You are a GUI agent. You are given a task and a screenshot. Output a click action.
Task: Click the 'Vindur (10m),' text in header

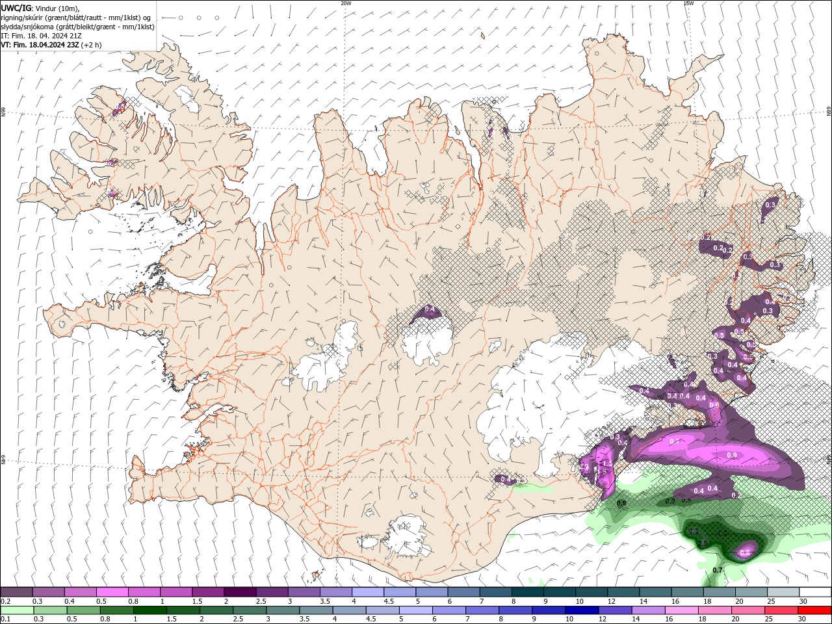(x=57, y=8)
